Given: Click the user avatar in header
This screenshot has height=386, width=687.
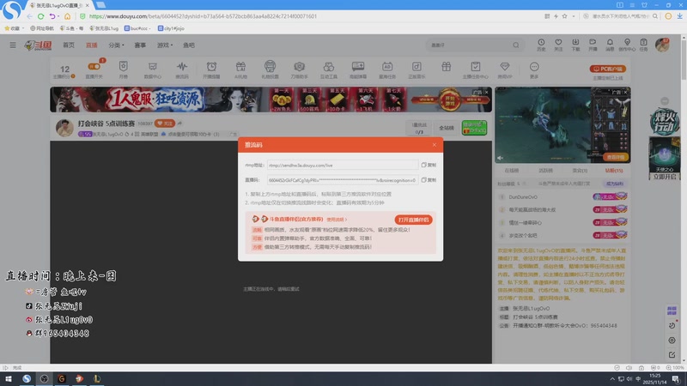Looking at the screenshot, I should click(662, 45).
